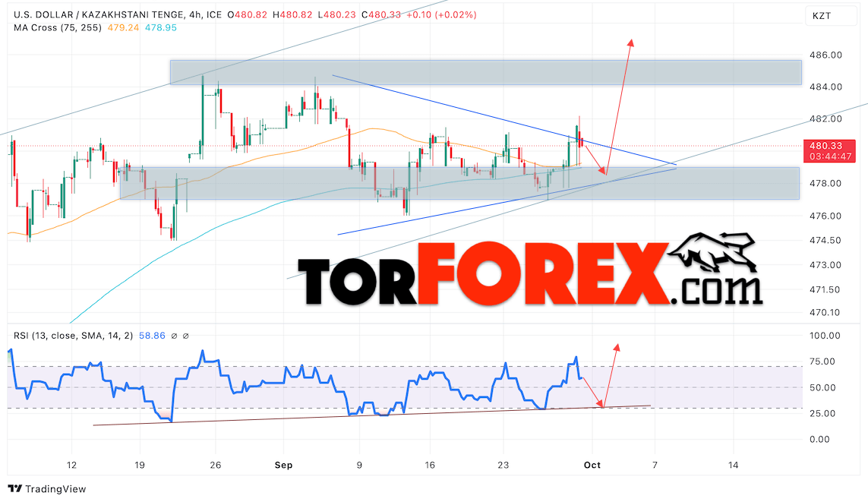This screenshot has height=502, width=868.
Task: Click the date label 9 on time axis
Action: coord(359,466)
